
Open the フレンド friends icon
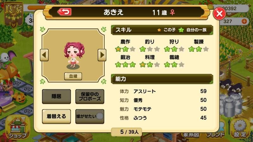point(215,133)
